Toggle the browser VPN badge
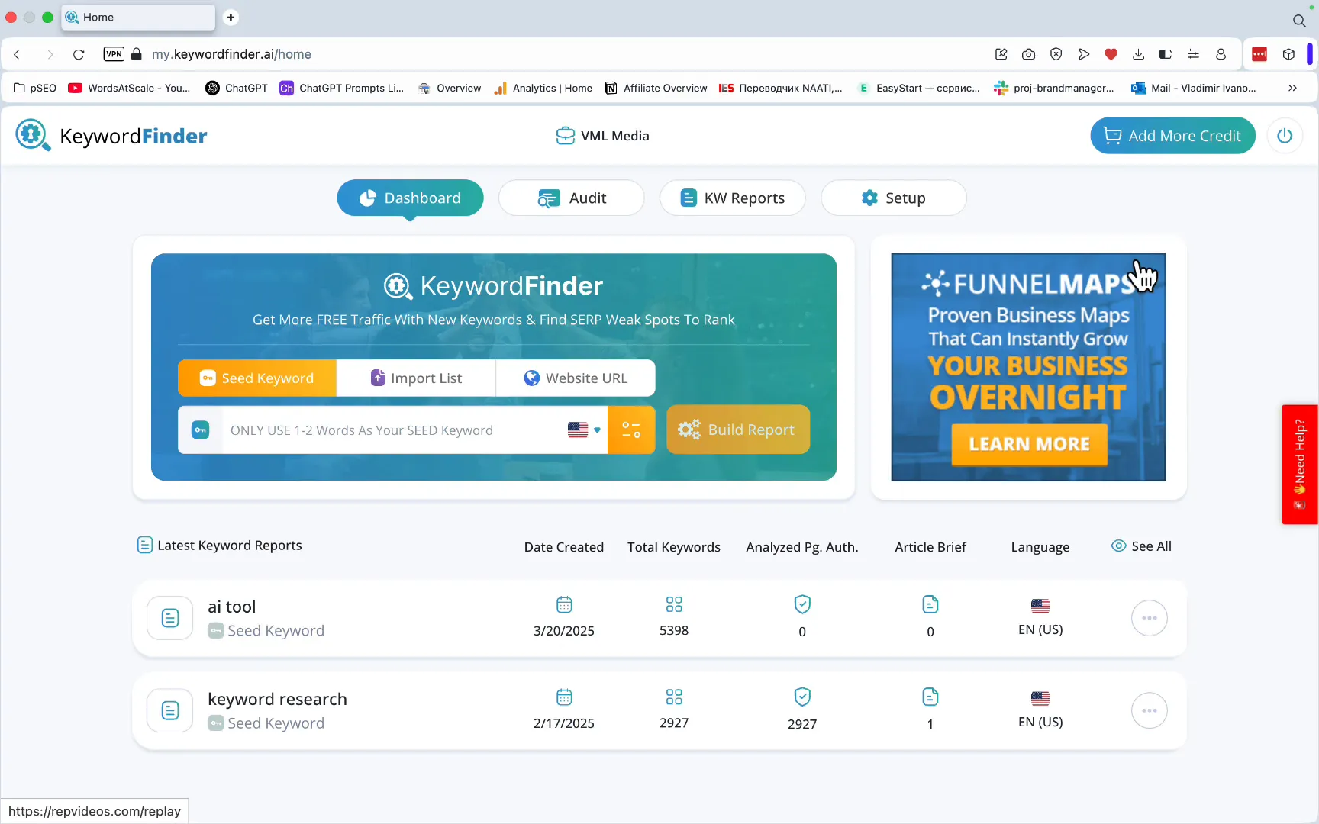The image size is (1319, 824). pyautogui.click(x=114, y=54)
